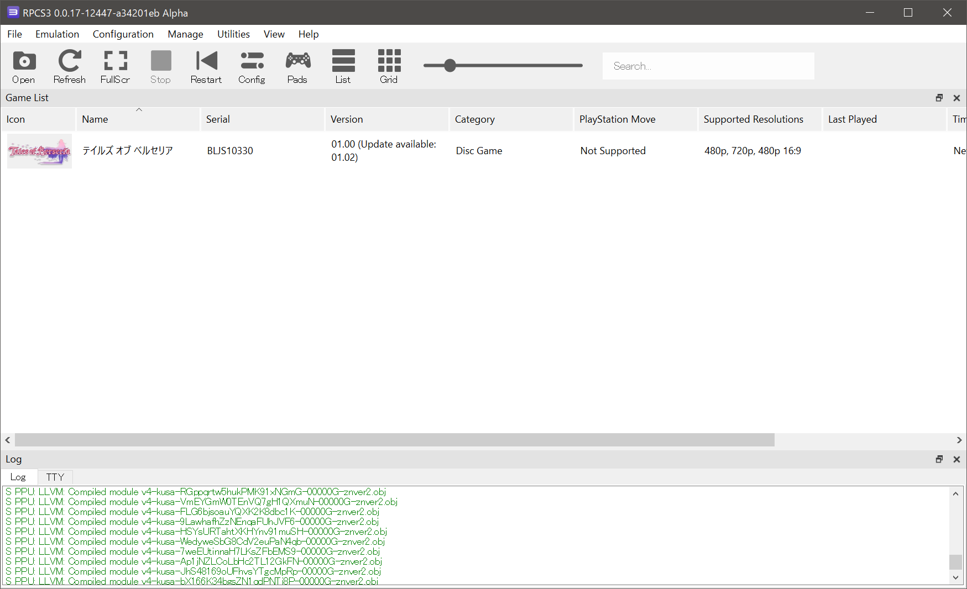Open the Utilities menu

pos(233,34)
